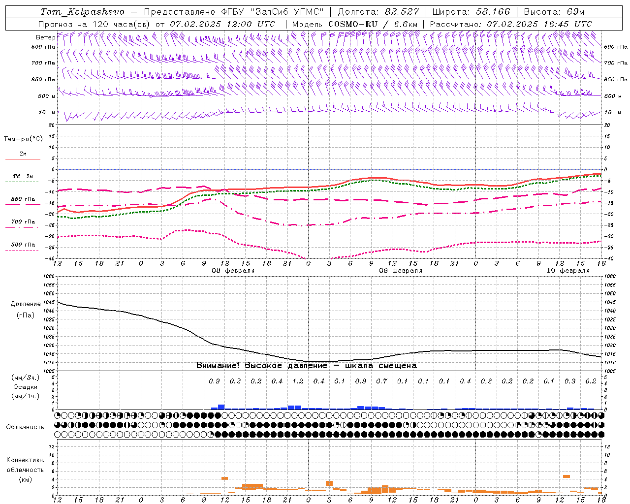Click "Рассчитано: 07.02.2025 16:45 UTC" timestamp
630x504 pixels.
tap(511, 24)
